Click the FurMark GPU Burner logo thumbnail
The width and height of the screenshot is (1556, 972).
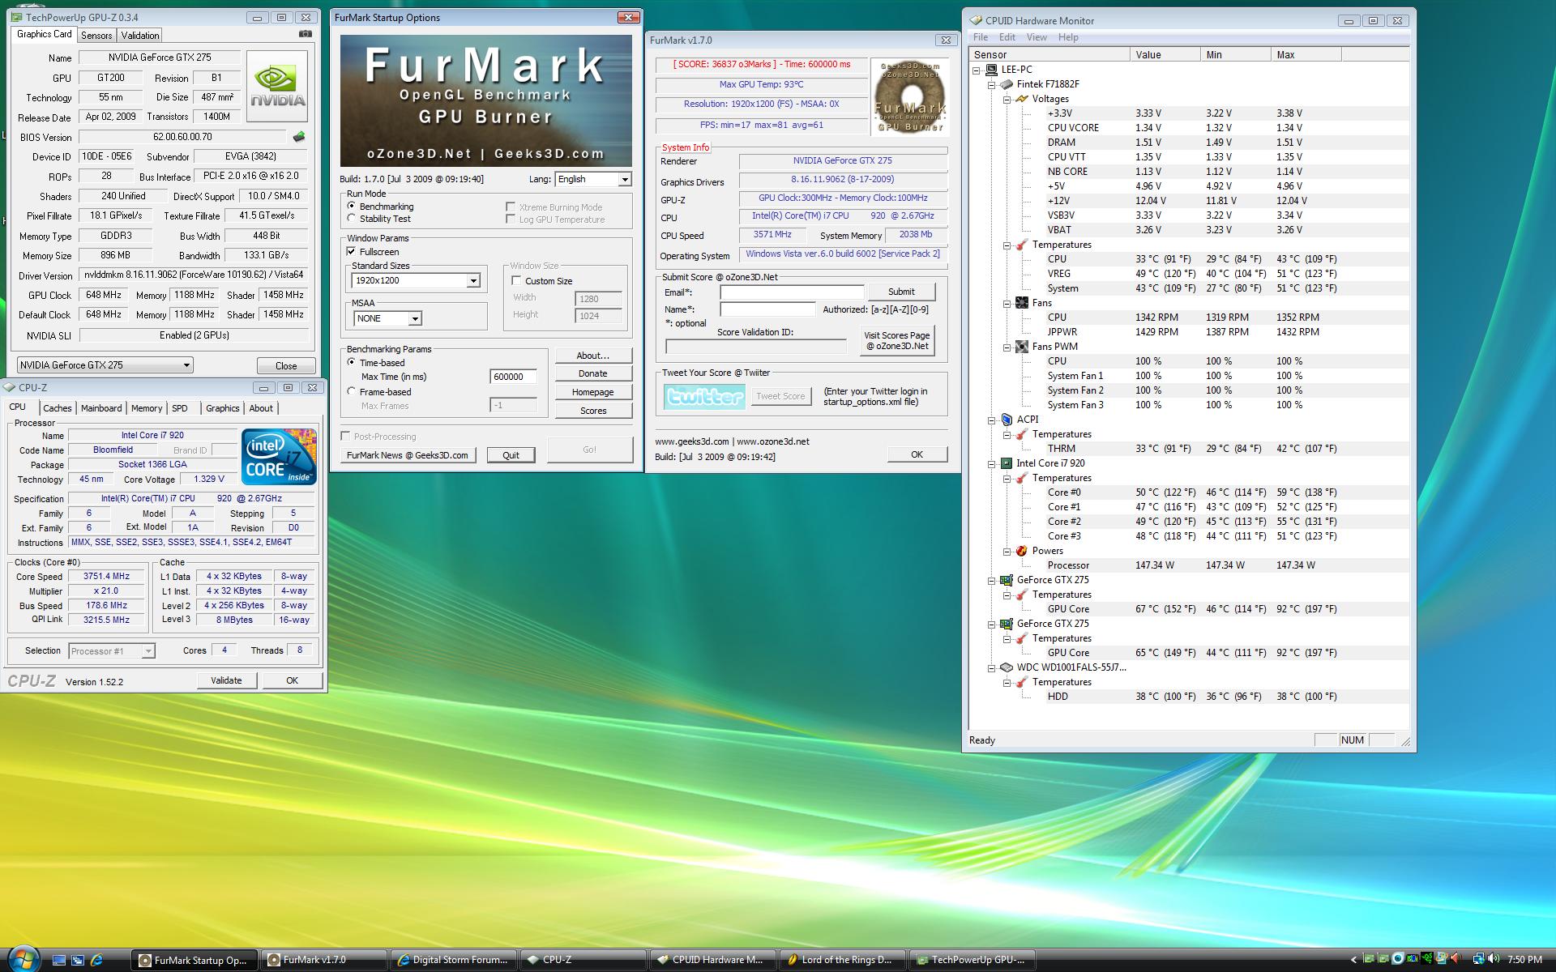click(x=909, y=96)
